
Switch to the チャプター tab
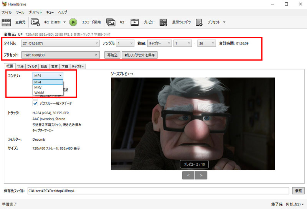[78, 67]
